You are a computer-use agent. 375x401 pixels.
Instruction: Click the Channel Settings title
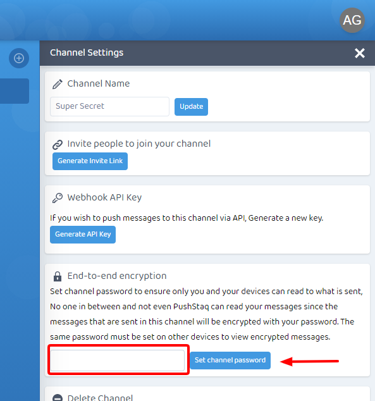click(87, 52)
